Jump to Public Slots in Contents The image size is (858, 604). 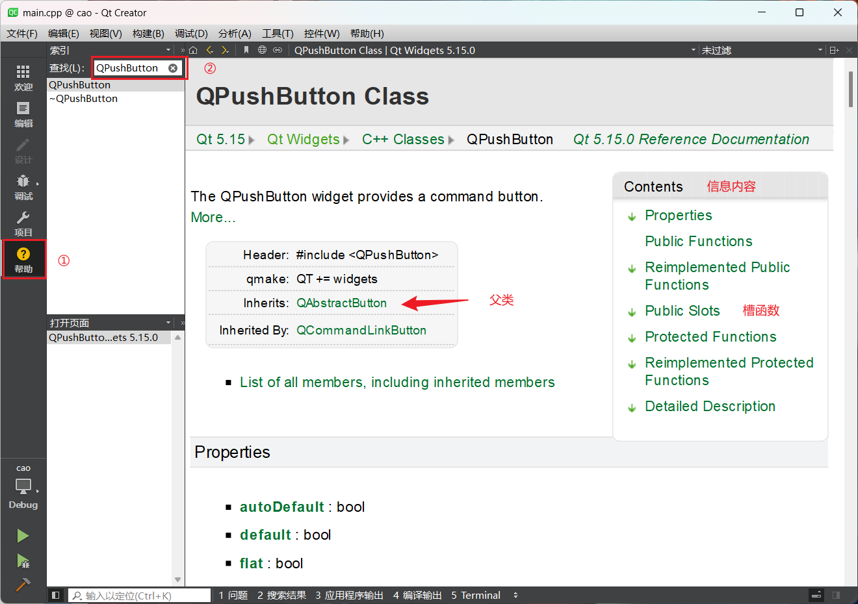682,310
